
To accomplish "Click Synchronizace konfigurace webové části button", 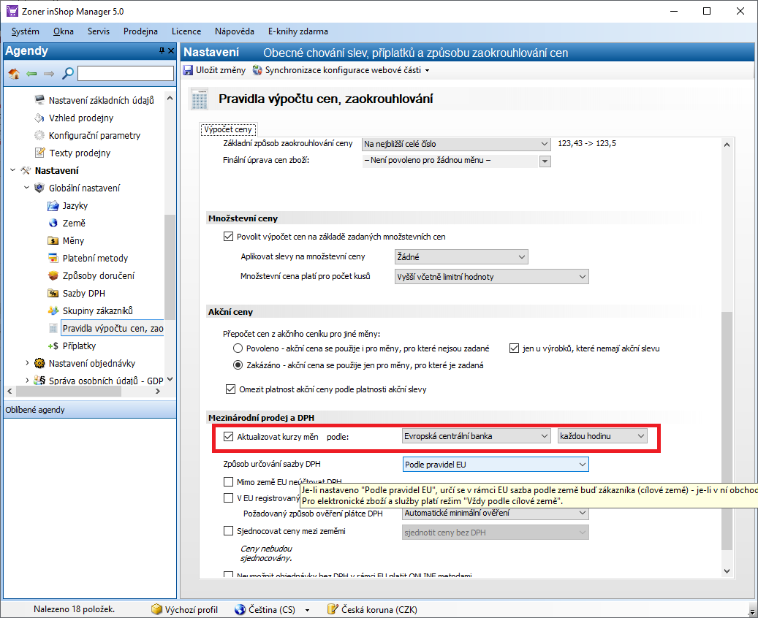I will coord(341,70).
